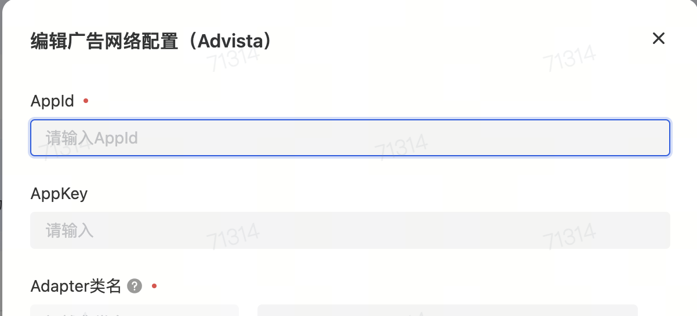Click the AppId field label
697x316 pixels.
tap(52, 101)
